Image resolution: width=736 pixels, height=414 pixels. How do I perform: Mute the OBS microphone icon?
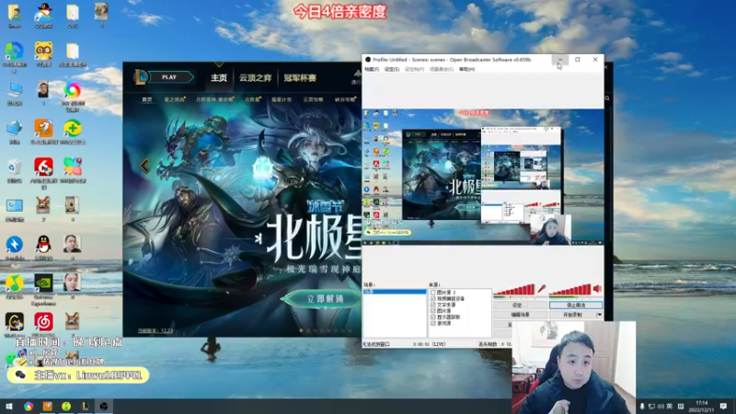point(541,288)
